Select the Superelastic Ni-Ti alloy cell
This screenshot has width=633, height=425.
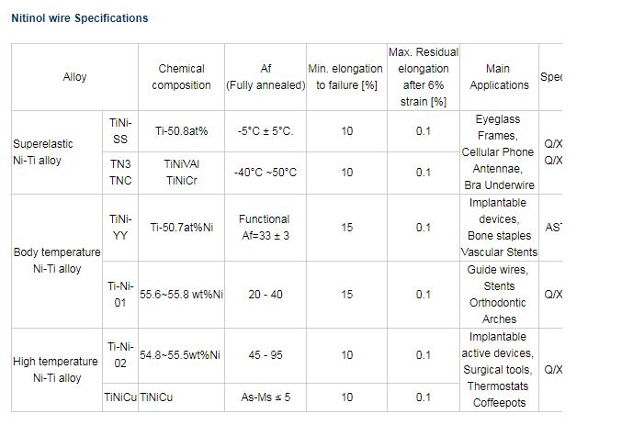57,152
